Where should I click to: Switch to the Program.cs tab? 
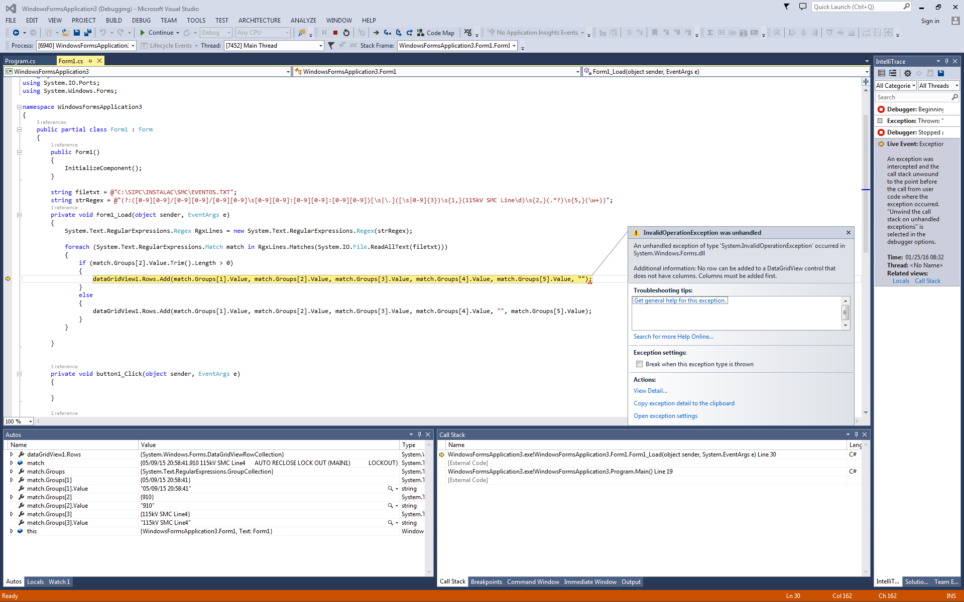[x=20, y=61]
